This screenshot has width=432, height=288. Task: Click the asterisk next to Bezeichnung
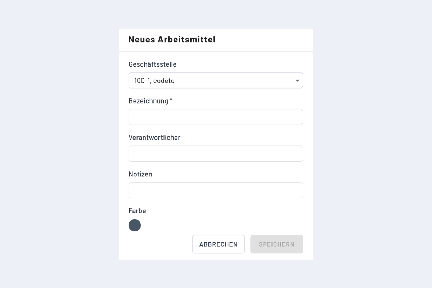coord(171,100)
